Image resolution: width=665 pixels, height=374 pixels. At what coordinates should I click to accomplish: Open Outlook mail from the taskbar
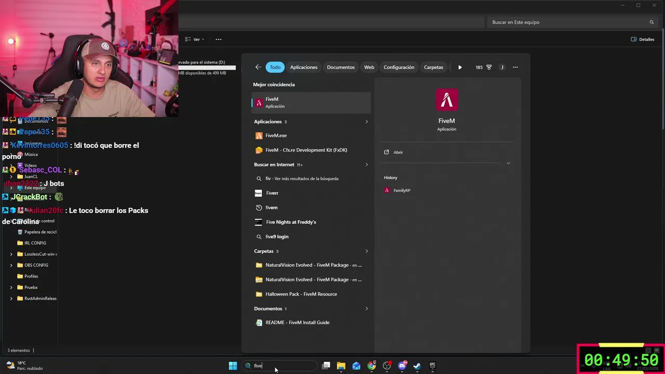pos(356,366)
